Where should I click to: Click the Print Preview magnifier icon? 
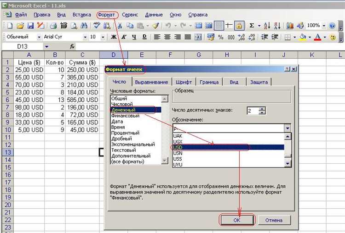click(x=74, y=26)
